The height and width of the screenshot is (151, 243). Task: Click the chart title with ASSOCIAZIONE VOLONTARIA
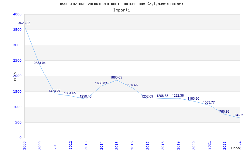(122, 4)
